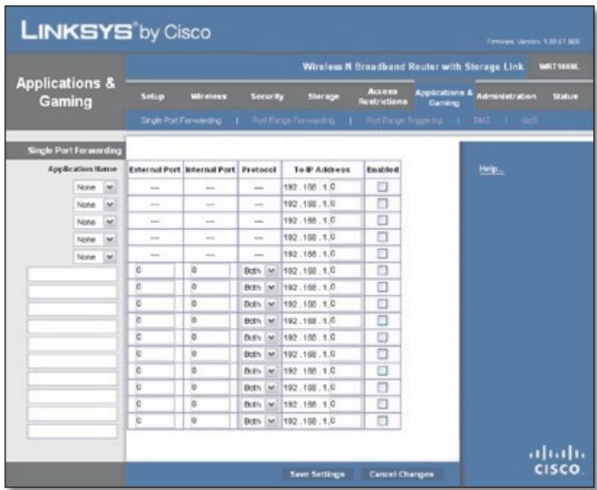Open the Applications & Gaming tab
Screen dimensions: 597x490
pos(444,98)
